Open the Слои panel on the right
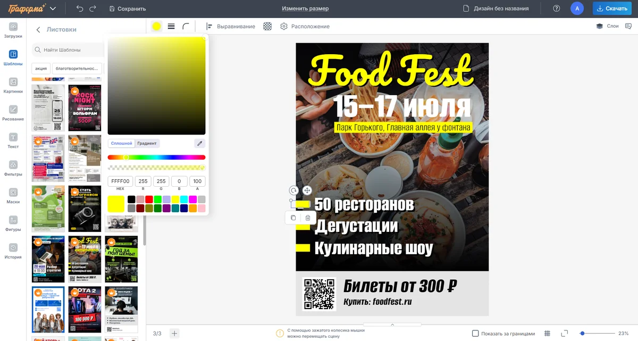Screen dimensions: 638x341 click(608, 26)
